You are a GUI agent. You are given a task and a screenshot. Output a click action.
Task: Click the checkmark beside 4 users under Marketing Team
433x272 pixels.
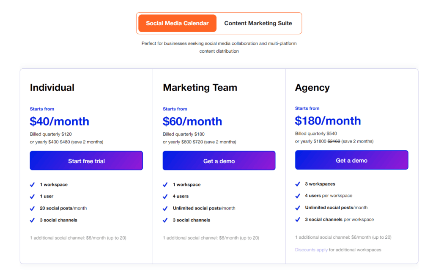[x=165, y=196]
